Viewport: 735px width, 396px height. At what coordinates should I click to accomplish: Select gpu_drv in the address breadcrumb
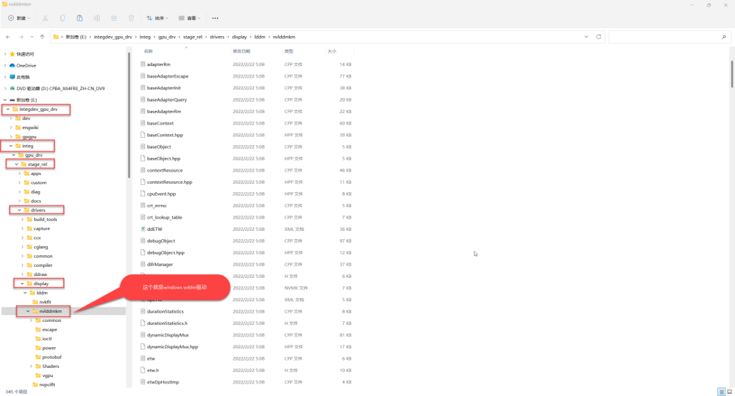[168, 37]
